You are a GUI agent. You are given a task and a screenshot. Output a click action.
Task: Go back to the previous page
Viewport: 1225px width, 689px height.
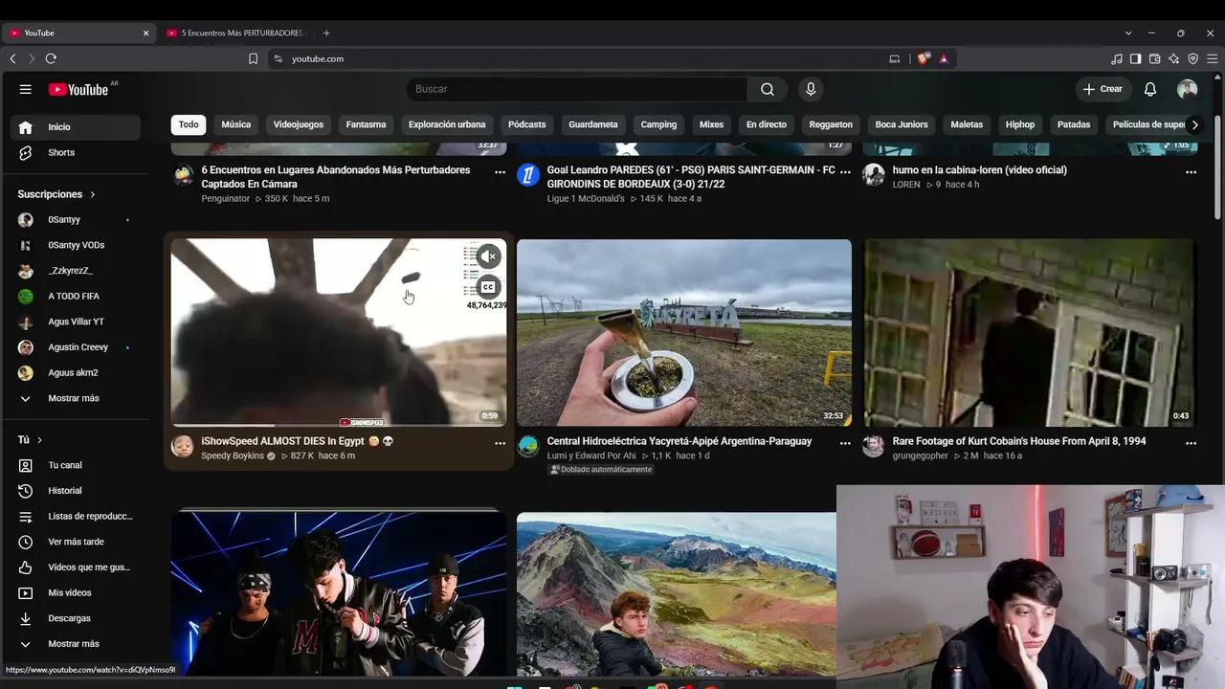12,58
